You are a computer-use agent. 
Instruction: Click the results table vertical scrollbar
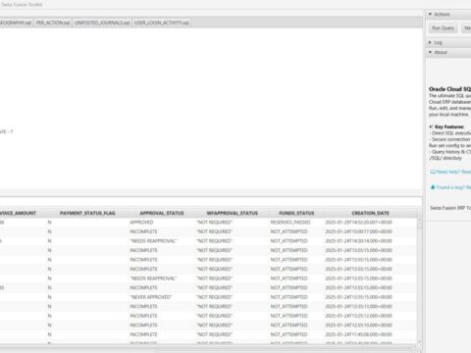click(x=419, y=281)
